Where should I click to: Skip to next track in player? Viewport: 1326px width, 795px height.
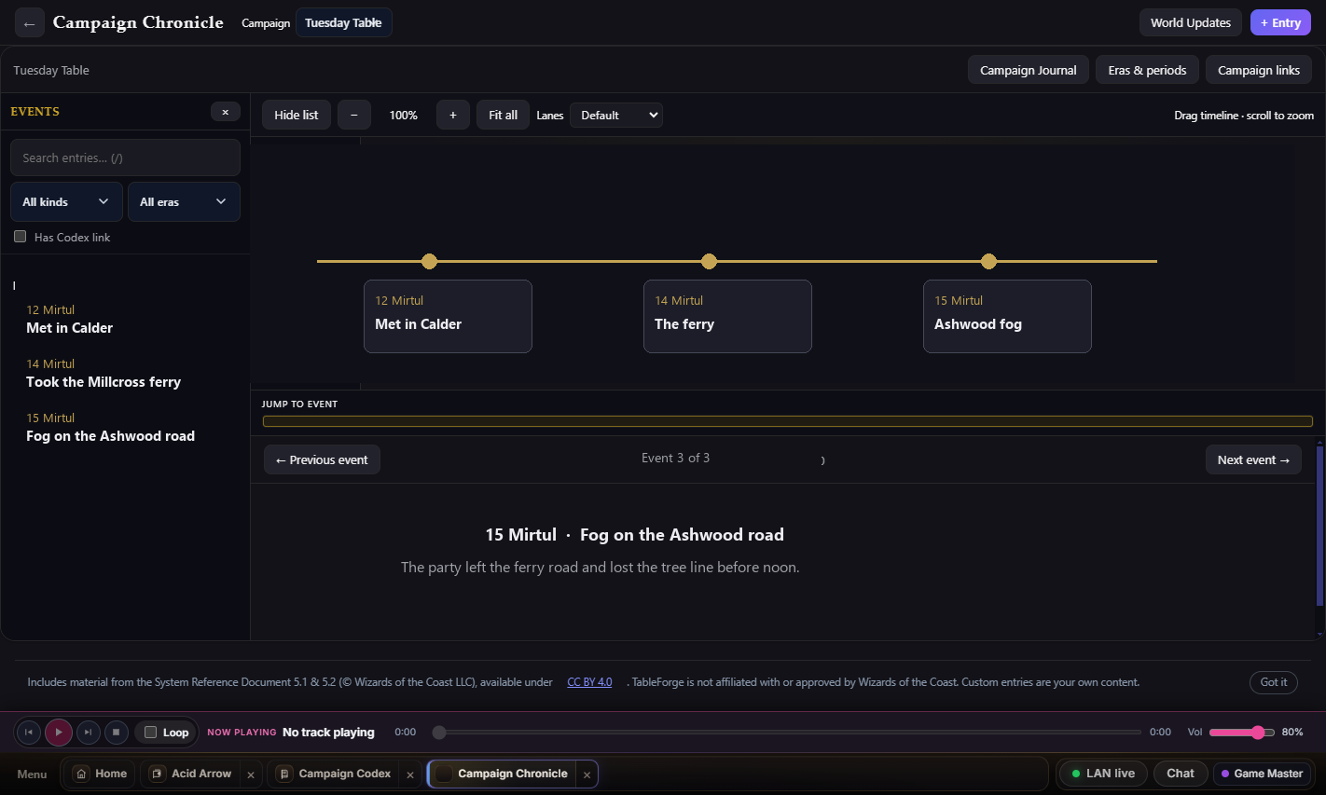88,733
